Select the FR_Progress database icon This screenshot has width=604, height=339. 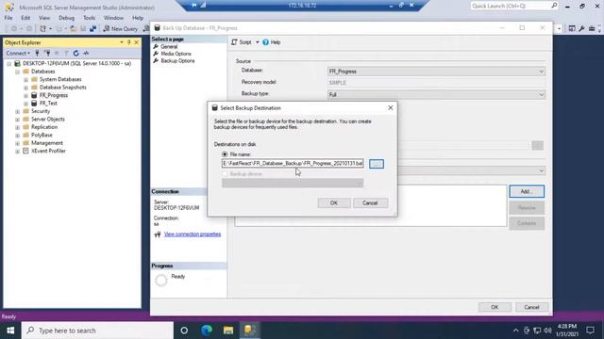click(34, 95)
